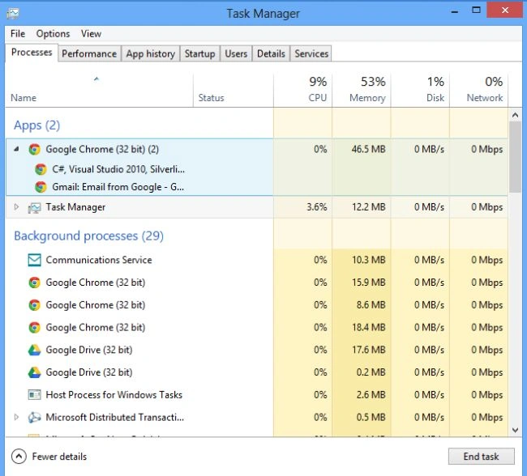Click the Google Drive icon on the 0.2 MB row

[x=34, y=372]
